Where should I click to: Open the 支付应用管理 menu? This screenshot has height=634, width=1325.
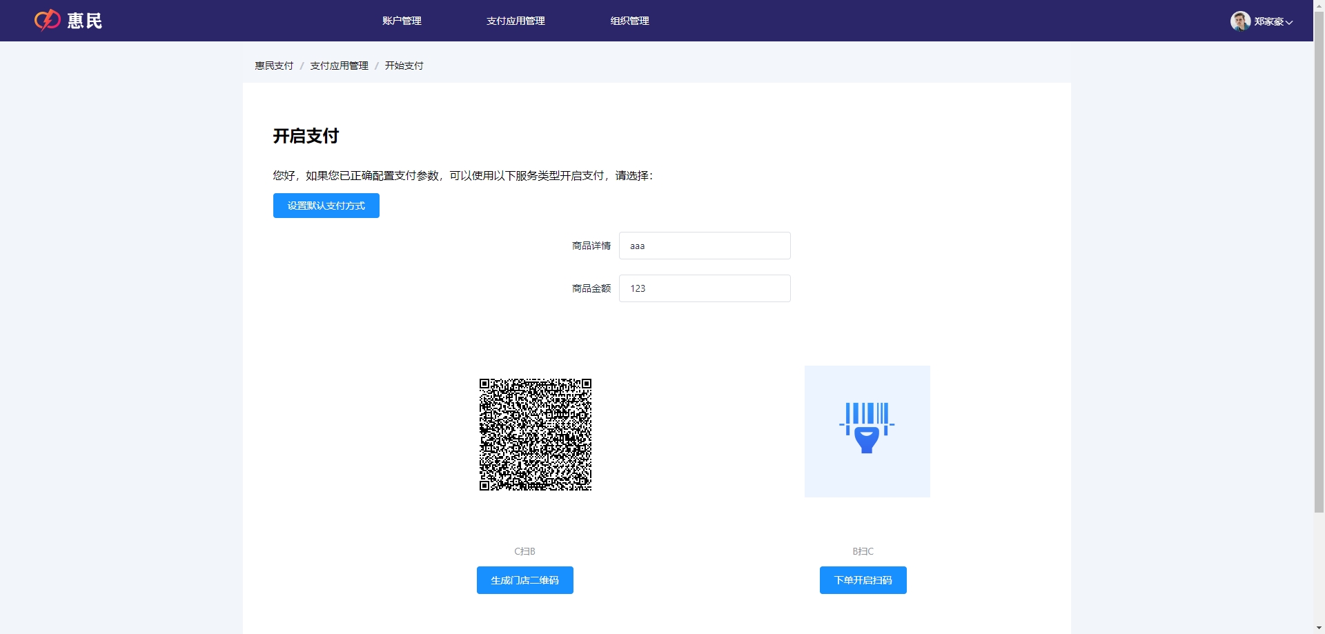pos(516,21)
